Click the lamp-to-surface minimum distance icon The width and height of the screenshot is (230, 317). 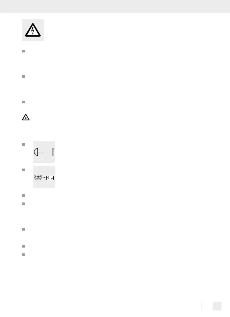(x=44, y=152)
